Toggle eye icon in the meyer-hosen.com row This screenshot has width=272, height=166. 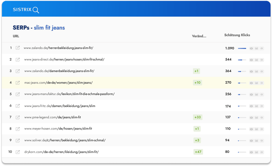point(251,129)
